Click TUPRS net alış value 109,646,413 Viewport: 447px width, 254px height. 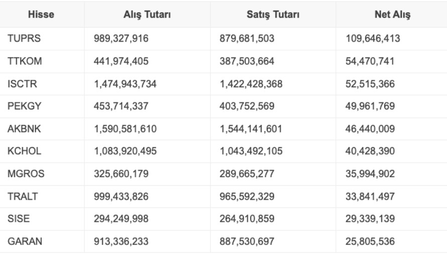(x=373, y=39)
